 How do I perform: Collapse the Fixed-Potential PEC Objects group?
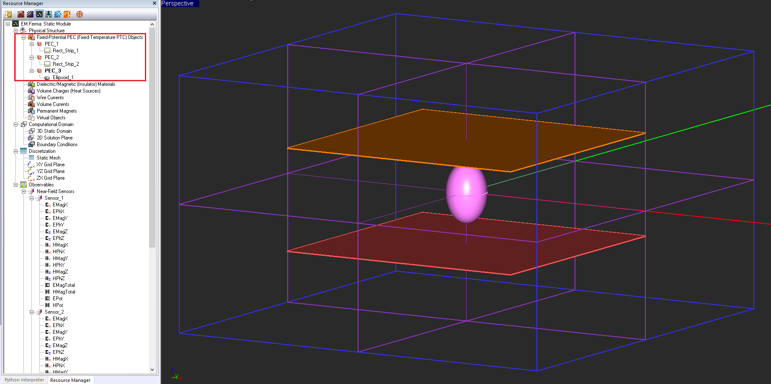click(x=23, y=37)
